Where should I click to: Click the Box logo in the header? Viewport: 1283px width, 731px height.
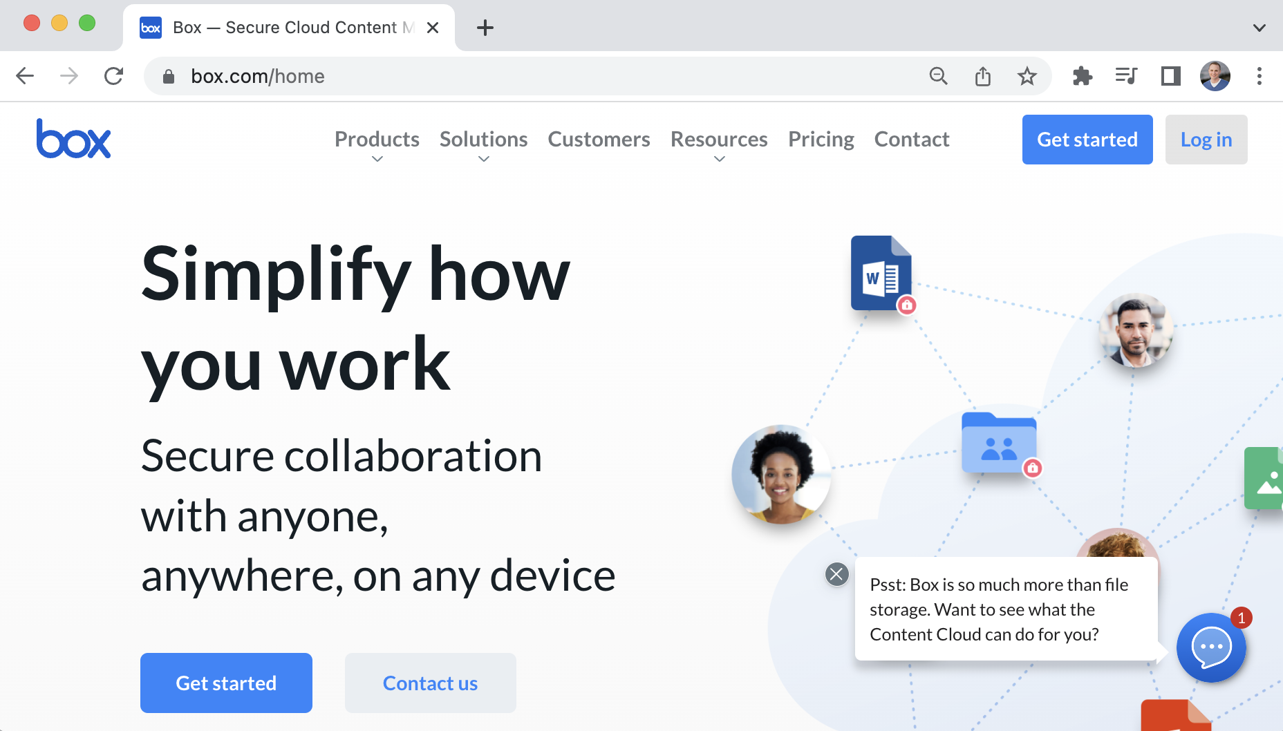pos(73,139)
